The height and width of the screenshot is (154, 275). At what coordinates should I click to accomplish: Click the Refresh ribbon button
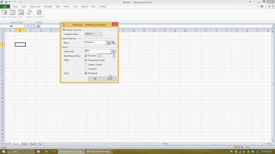pyautogui.click(x=29, y=14)
